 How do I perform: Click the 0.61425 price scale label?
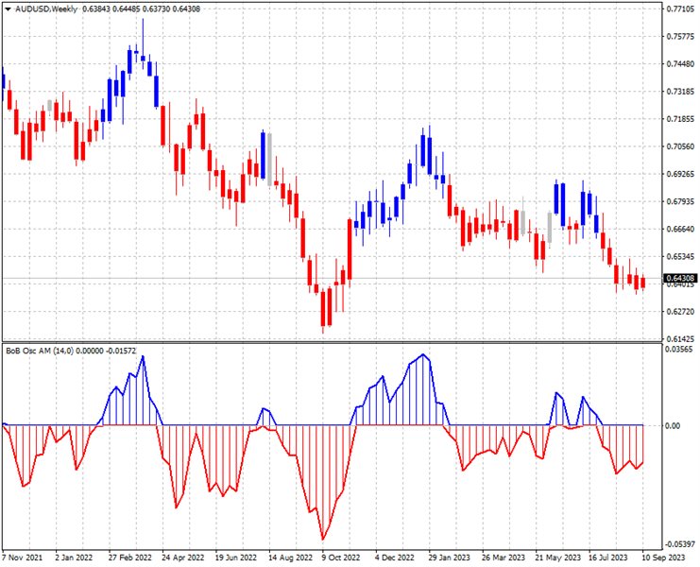point(680,339)
